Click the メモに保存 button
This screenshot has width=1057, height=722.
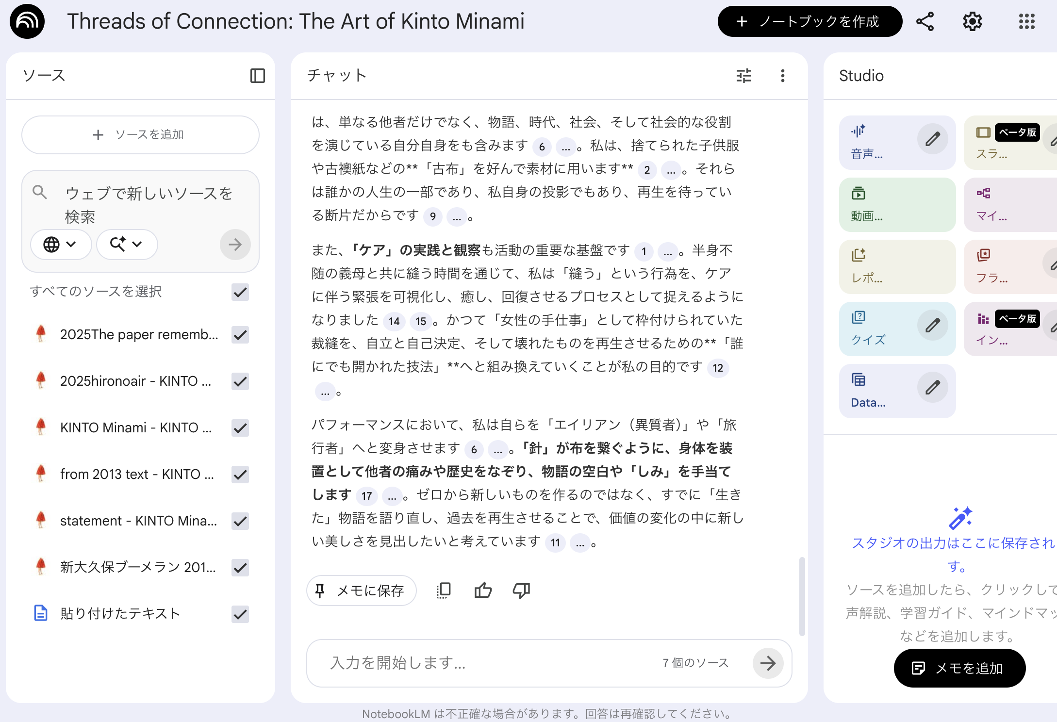tap(361, 591)
